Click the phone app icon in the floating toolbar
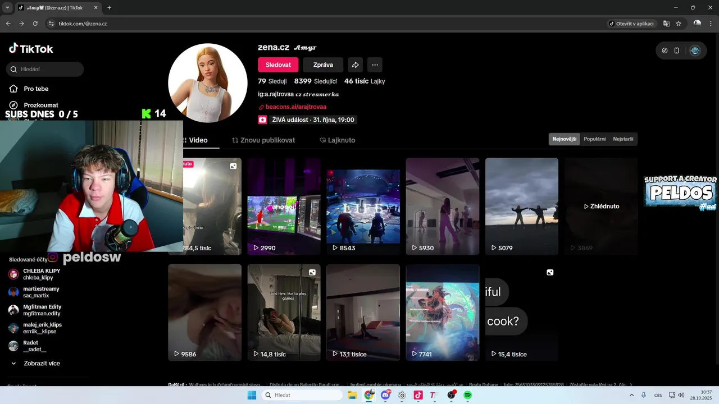This screenshot has width=719, height=404. 677,50
